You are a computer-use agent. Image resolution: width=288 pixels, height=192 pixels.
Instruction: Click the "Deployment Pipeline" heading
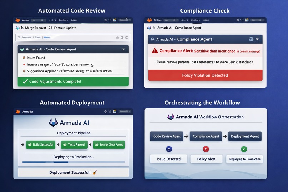74,133
